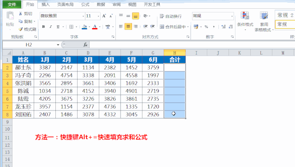Screen dimensions: 295x167
Task: Select column H header
Action: pos(175,53)
